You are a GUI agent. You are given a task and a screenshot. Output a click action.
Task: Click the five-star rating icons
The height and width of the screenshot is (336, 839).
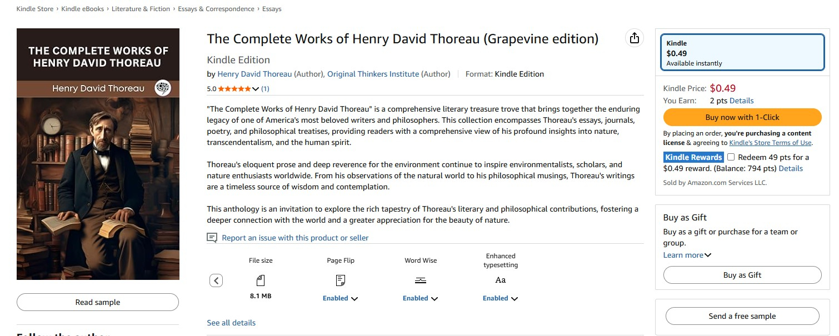(x=234, y=89)
